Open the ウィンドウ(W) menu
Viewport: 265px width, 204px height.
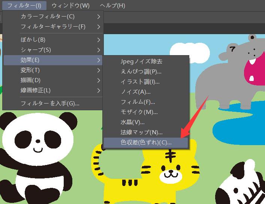point(70,5)
